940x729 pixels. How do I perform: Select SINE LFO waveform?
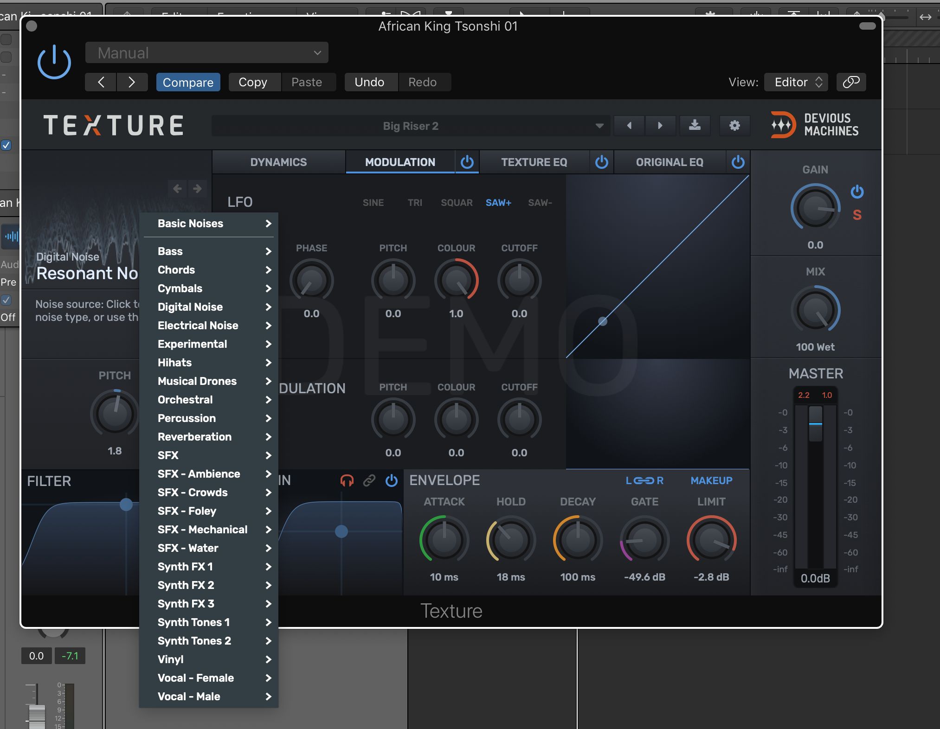tap(373, 203)
